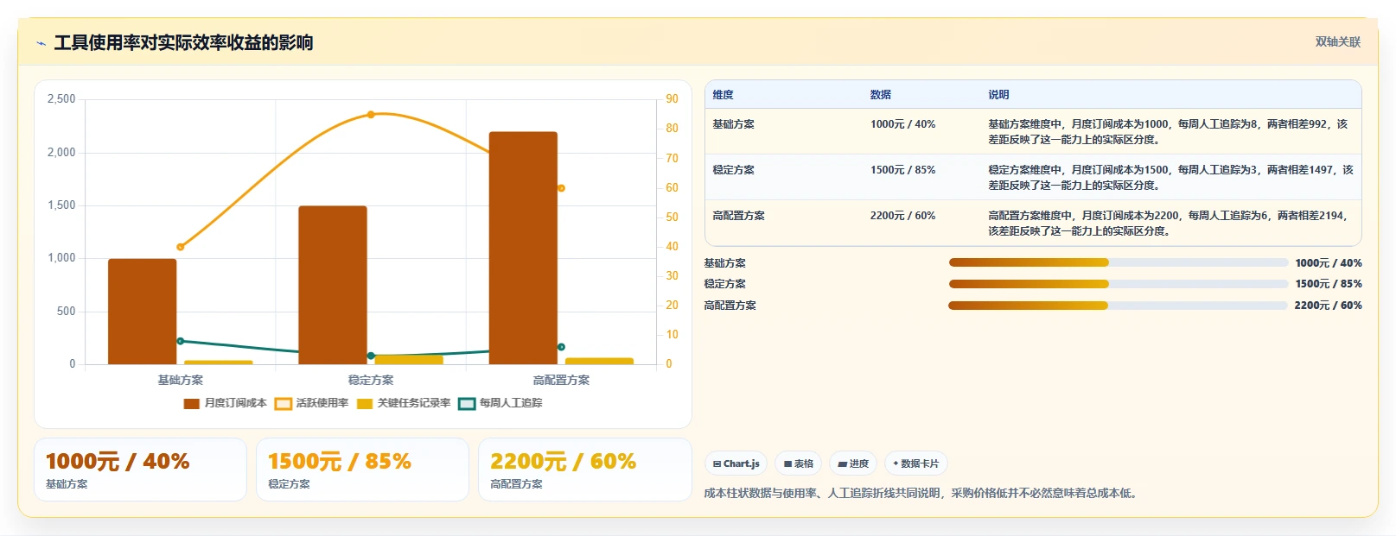Click the orange line point at 基础方案
The height and width of the screenshot is (536, 1396).
coord(181,247)
